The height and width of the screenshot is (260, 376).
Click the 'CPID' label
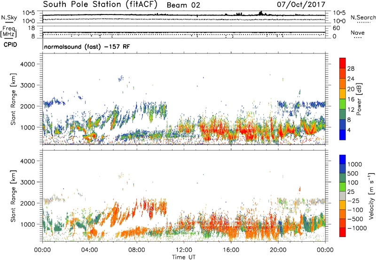click(x=10, y=45)
